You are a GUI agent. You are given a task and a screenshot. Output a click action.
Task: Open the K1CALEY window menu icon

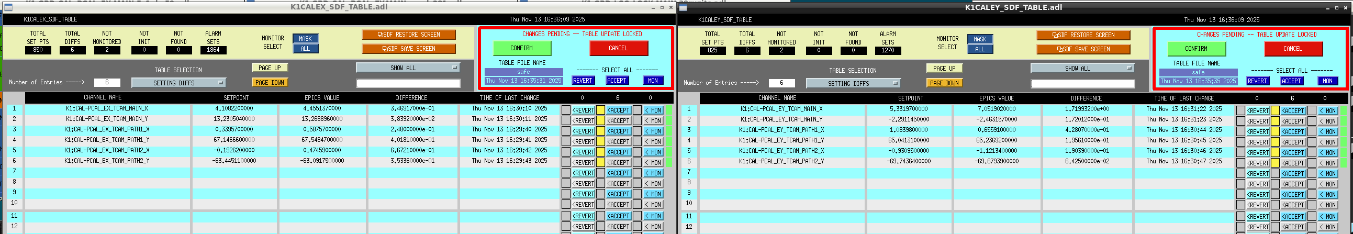[x=683, y=8]
